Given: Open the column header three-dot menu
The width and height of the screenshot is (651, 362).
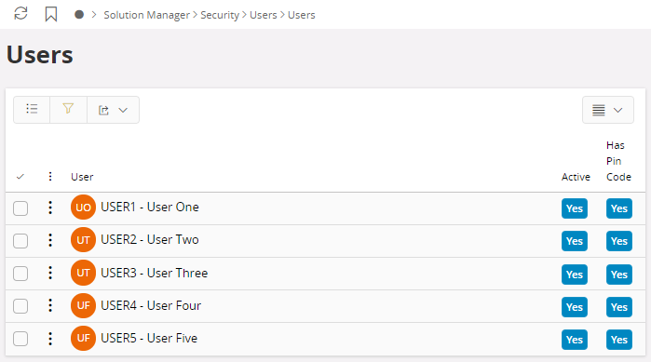Looking at the screenshot, I should 50,177.
